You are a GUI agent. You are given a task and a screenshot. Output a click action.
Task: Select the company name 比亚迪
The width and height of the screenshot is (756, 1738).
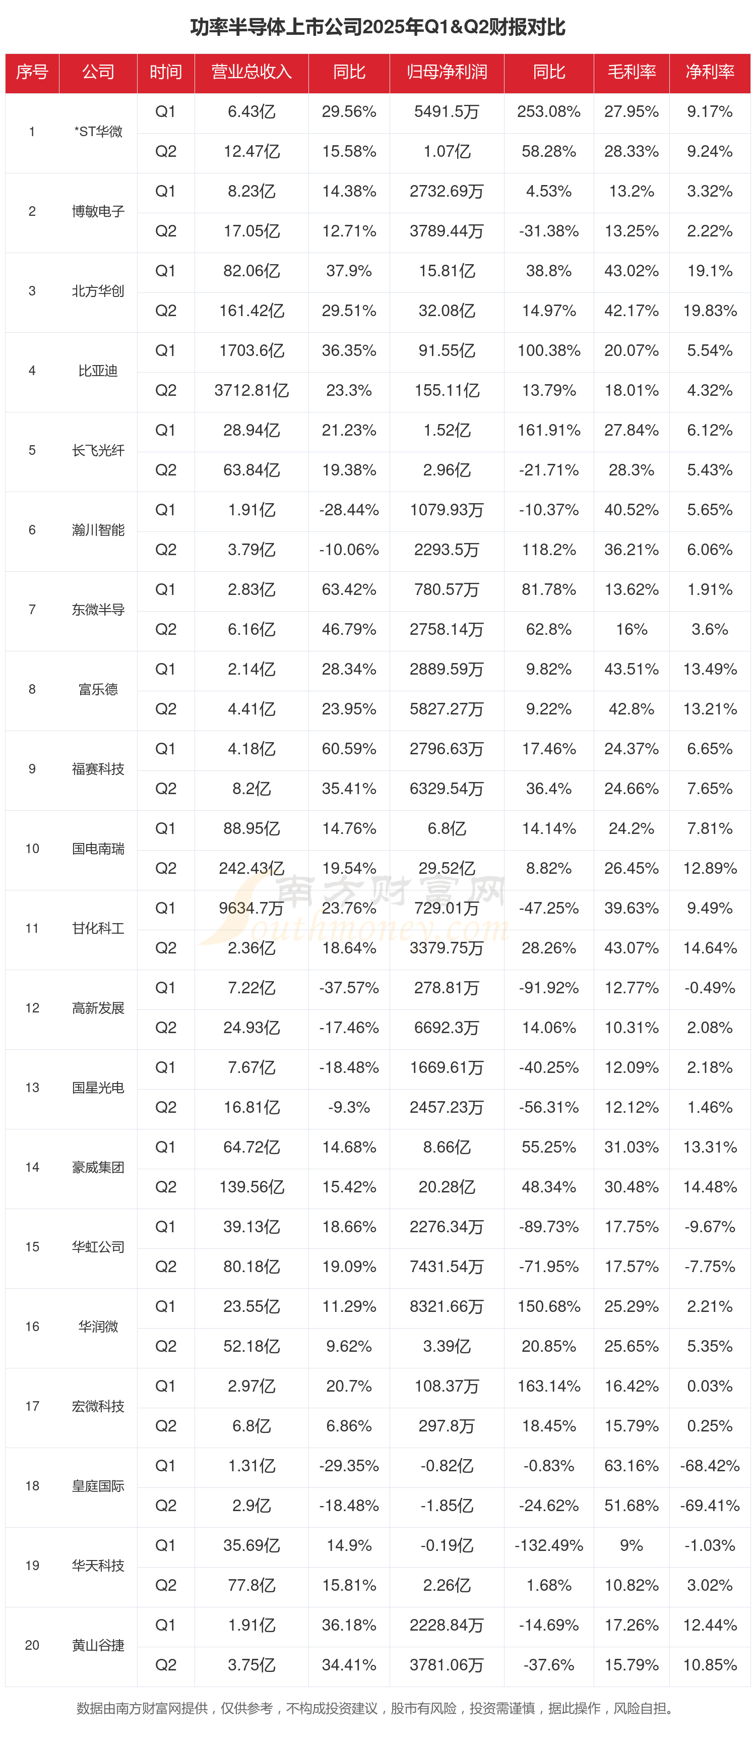point(98,371)
